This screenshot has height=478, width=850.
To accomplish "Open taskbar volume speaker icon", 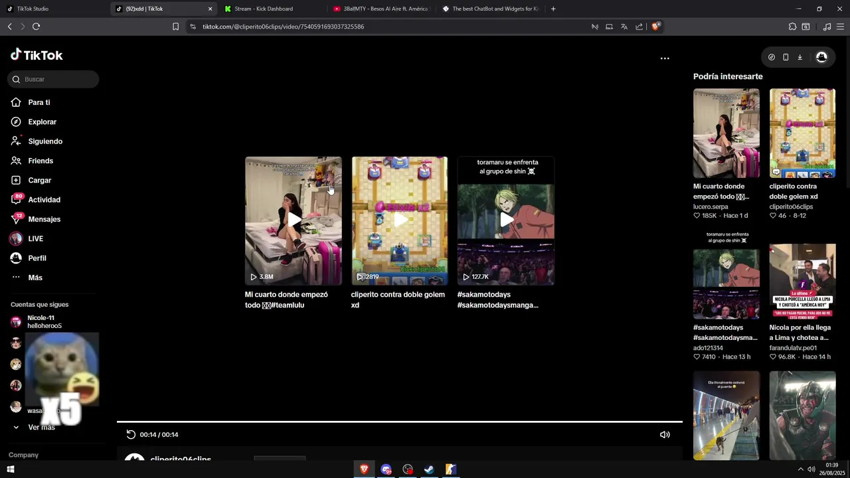I will [811, 469].
